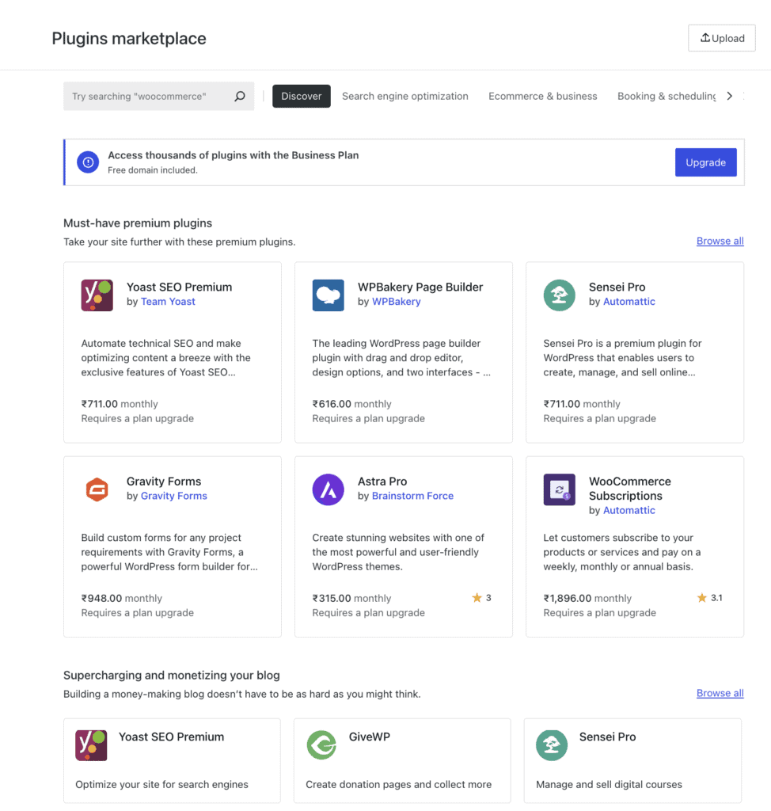Open the Search engine optimization category
The width and height of the screenshot is (771, 811).
click(x=404, y=96)
